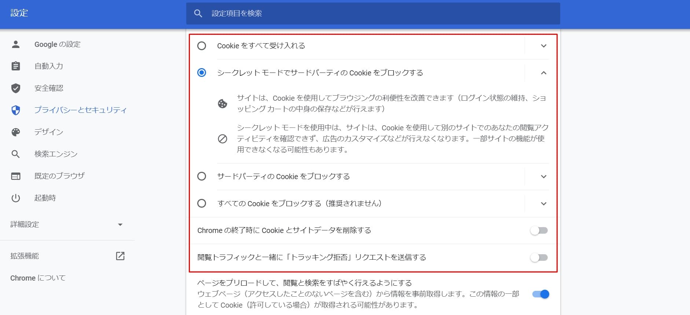Click the cookie icon beside site description
Screen dimensions: 690x315
pyautogui.click(x=223, y=104)
